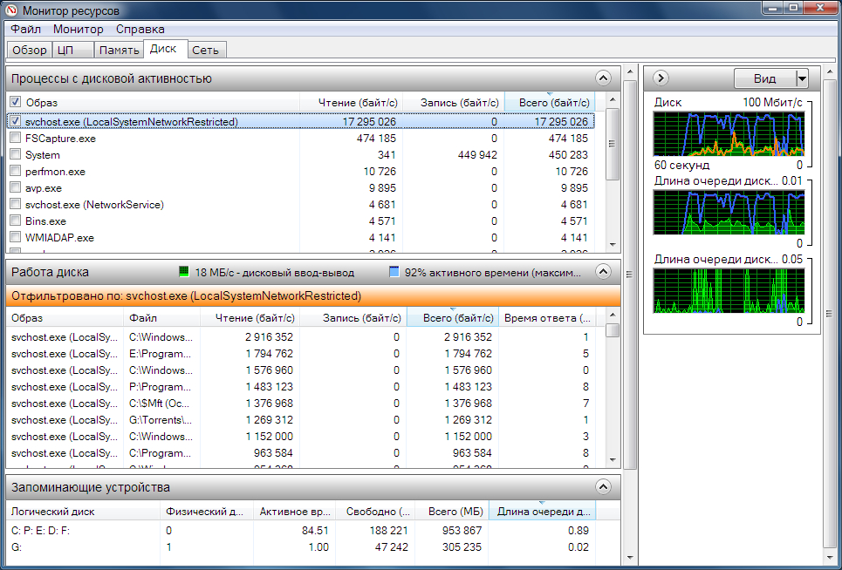
Task: Click the WMIADAP.exe process name
Action: tap(59, 238)
